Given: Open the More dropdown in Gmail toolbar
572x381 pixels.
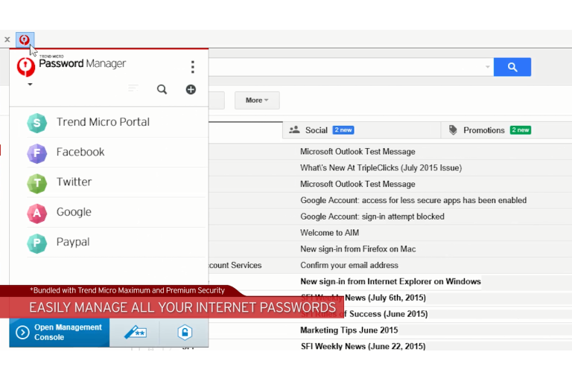Looking at the screenshot, I should click(257, 100).
